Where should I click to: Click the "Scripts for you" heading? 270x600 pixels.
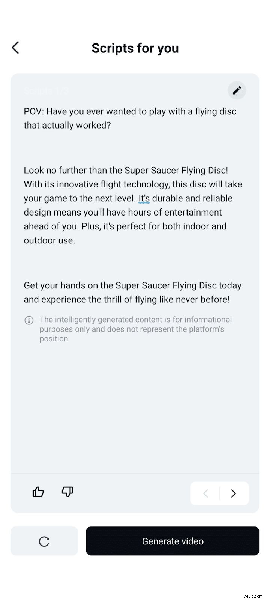tap(135, 48)
